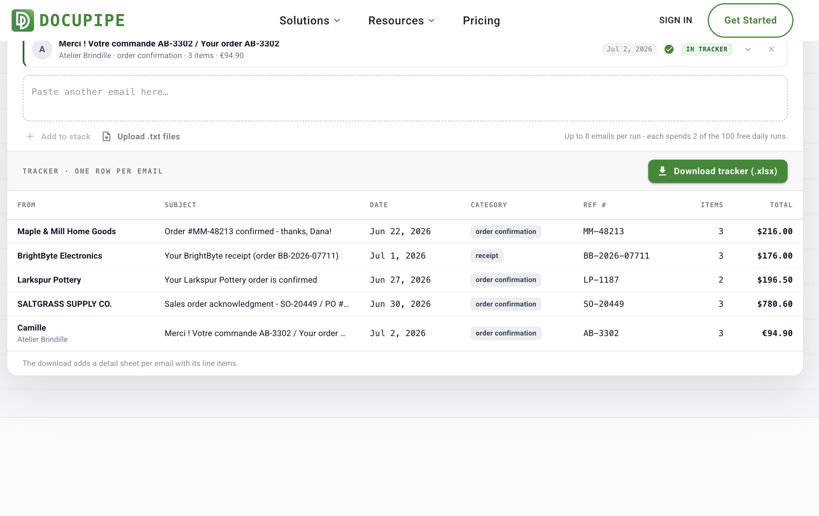Click the download arrow icon on tracker button
Viewport: 819px width, 516px height.
[662, 171]
